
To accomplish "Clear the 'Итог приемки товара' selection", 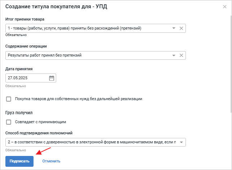I will 181,28.
